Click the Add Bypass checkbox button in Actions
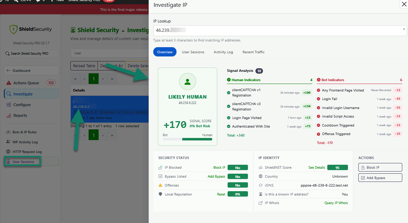The height and width of the screenshot is (223, 408). 380,178
